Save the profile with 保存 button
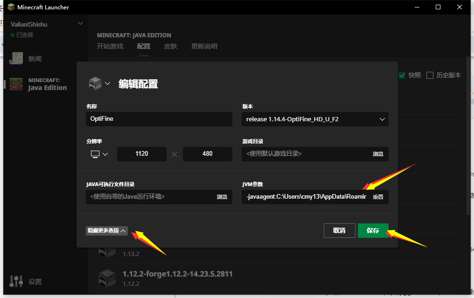 (373, 230)
